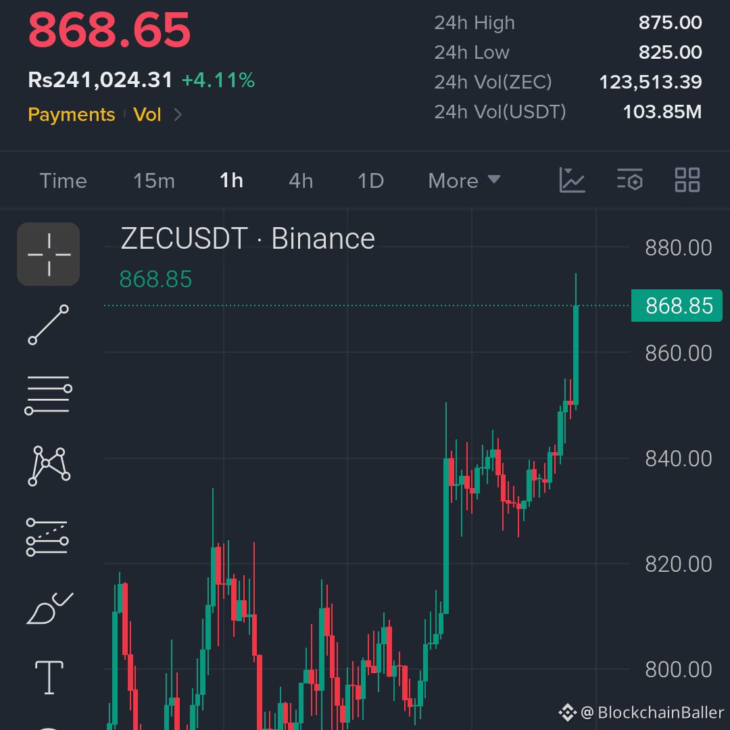Click the 840.00 price axis label
Image resolution: width=730 pixels, height=730 pixels.
679,458
